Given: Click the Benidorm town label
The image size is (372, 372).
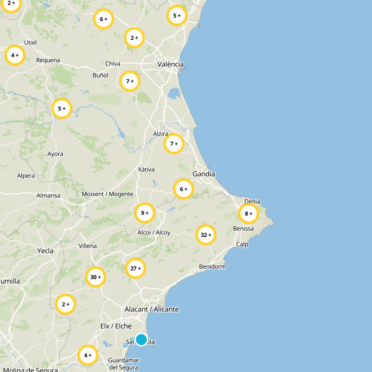Looking at the screenshot, I should pos(213,266).
